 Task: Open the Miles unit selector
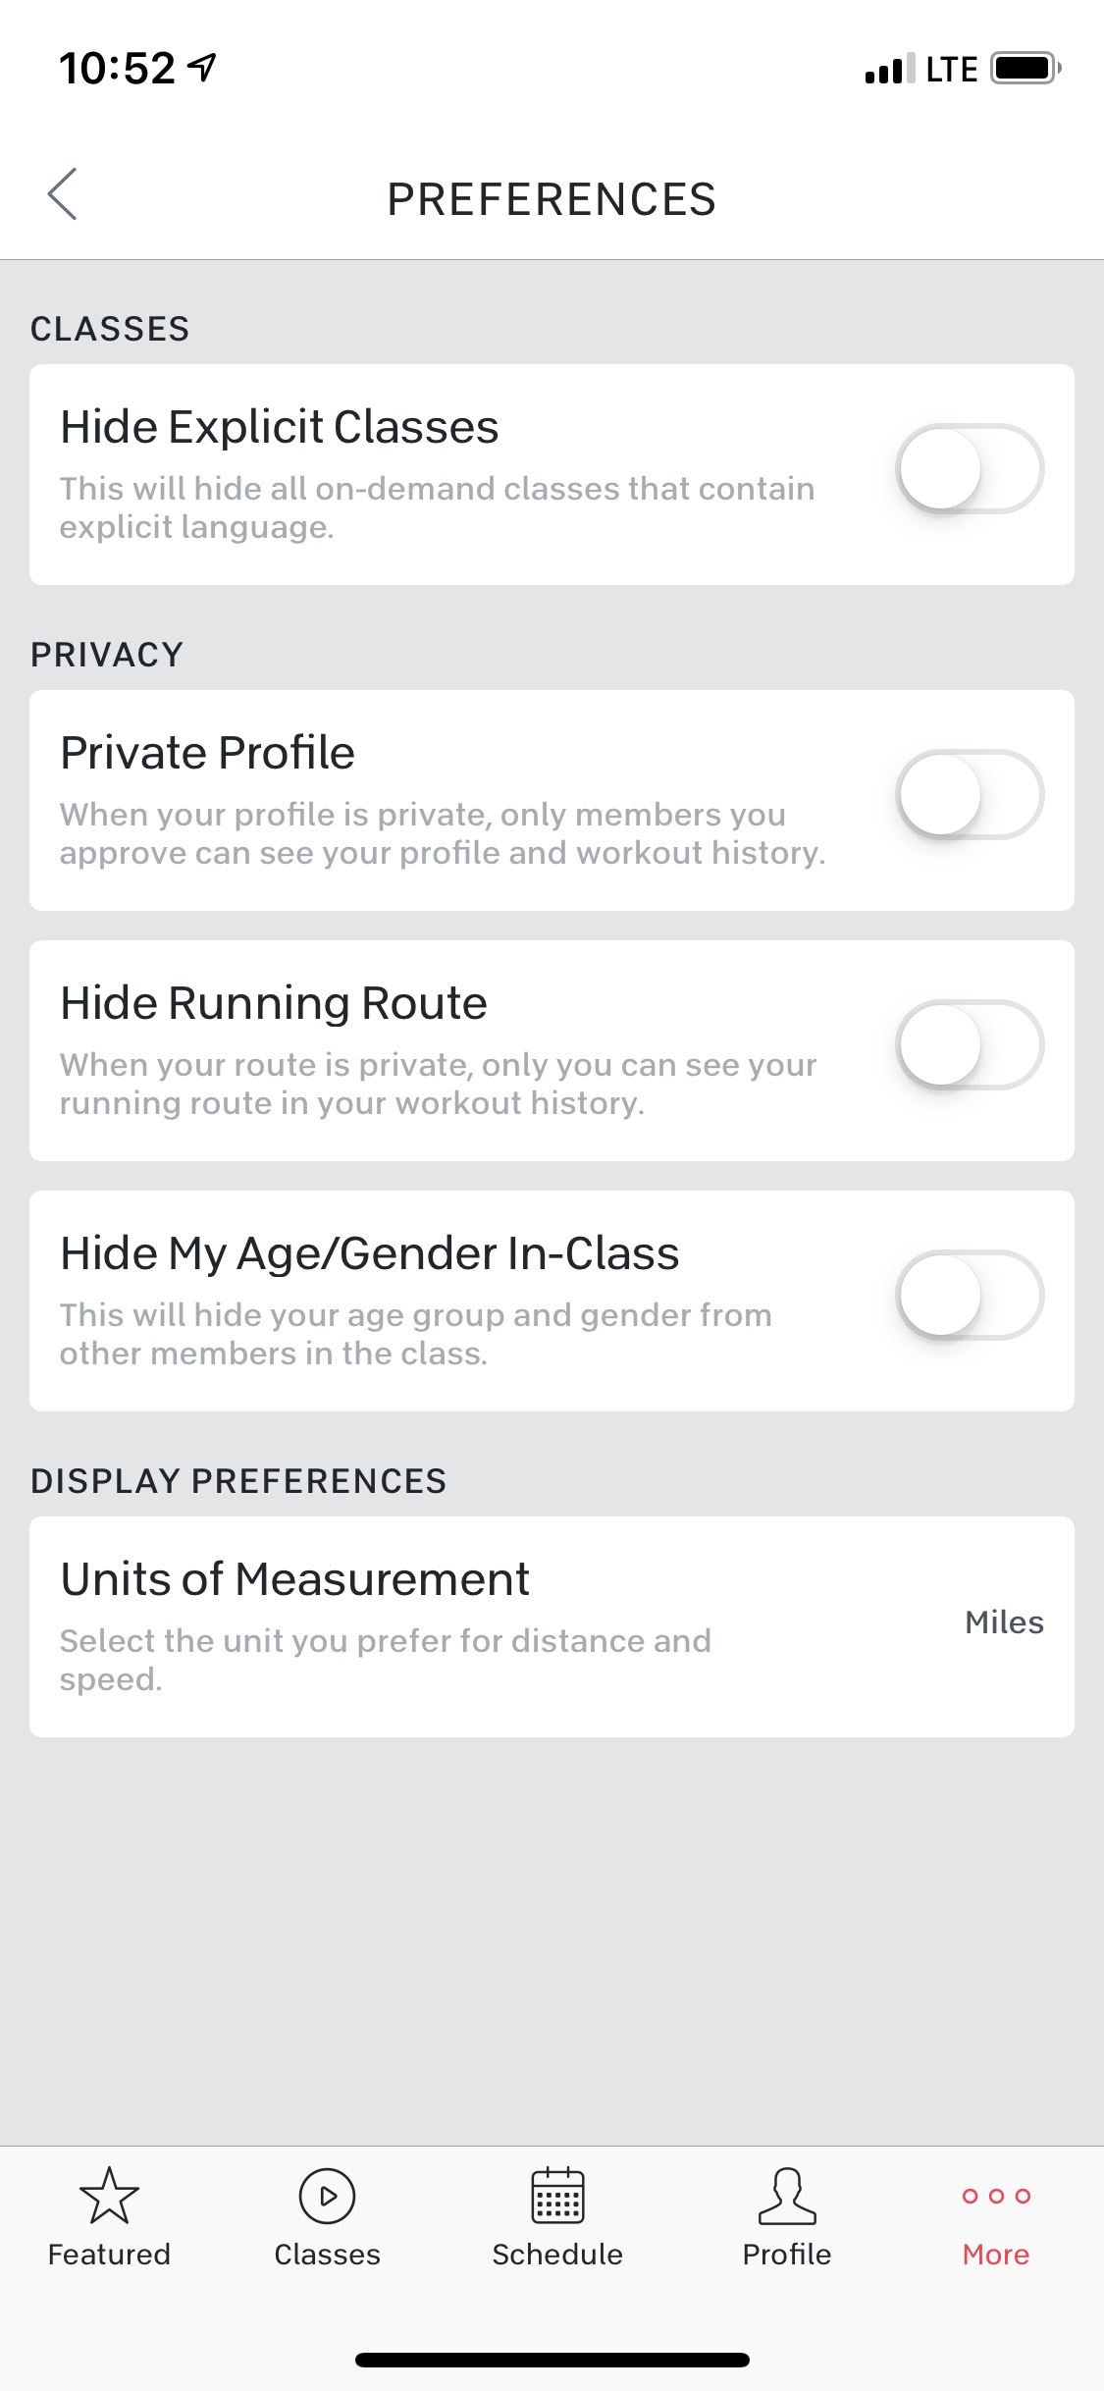pos(1004,1622)
